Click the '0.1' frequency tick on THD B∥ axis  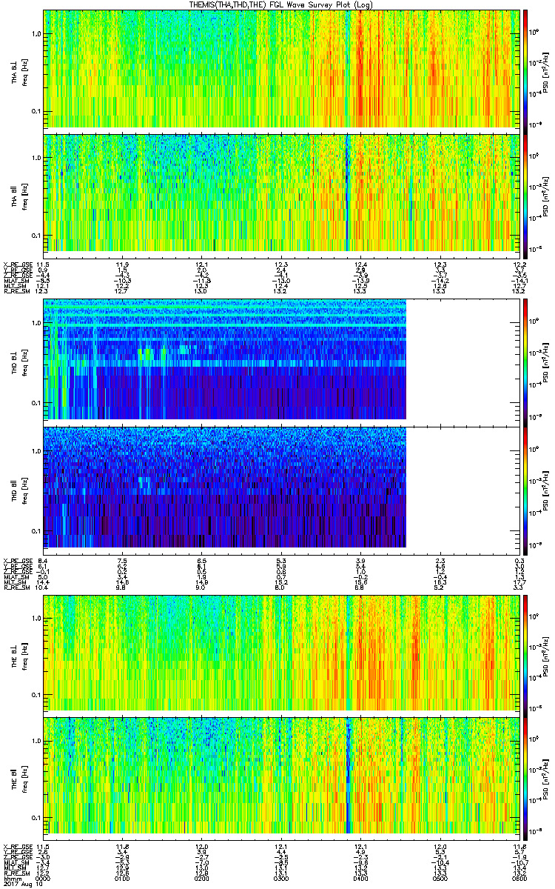click(x=36, y=530)
